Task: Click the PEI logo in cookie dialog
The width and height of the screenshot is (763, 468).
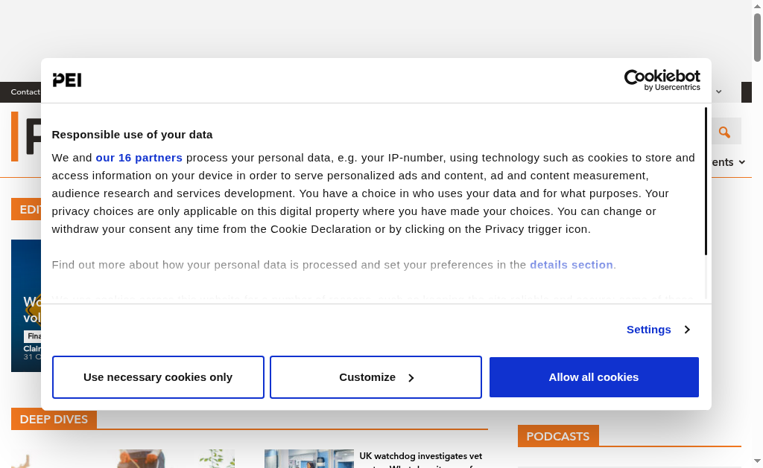Action: pos(67,80)
